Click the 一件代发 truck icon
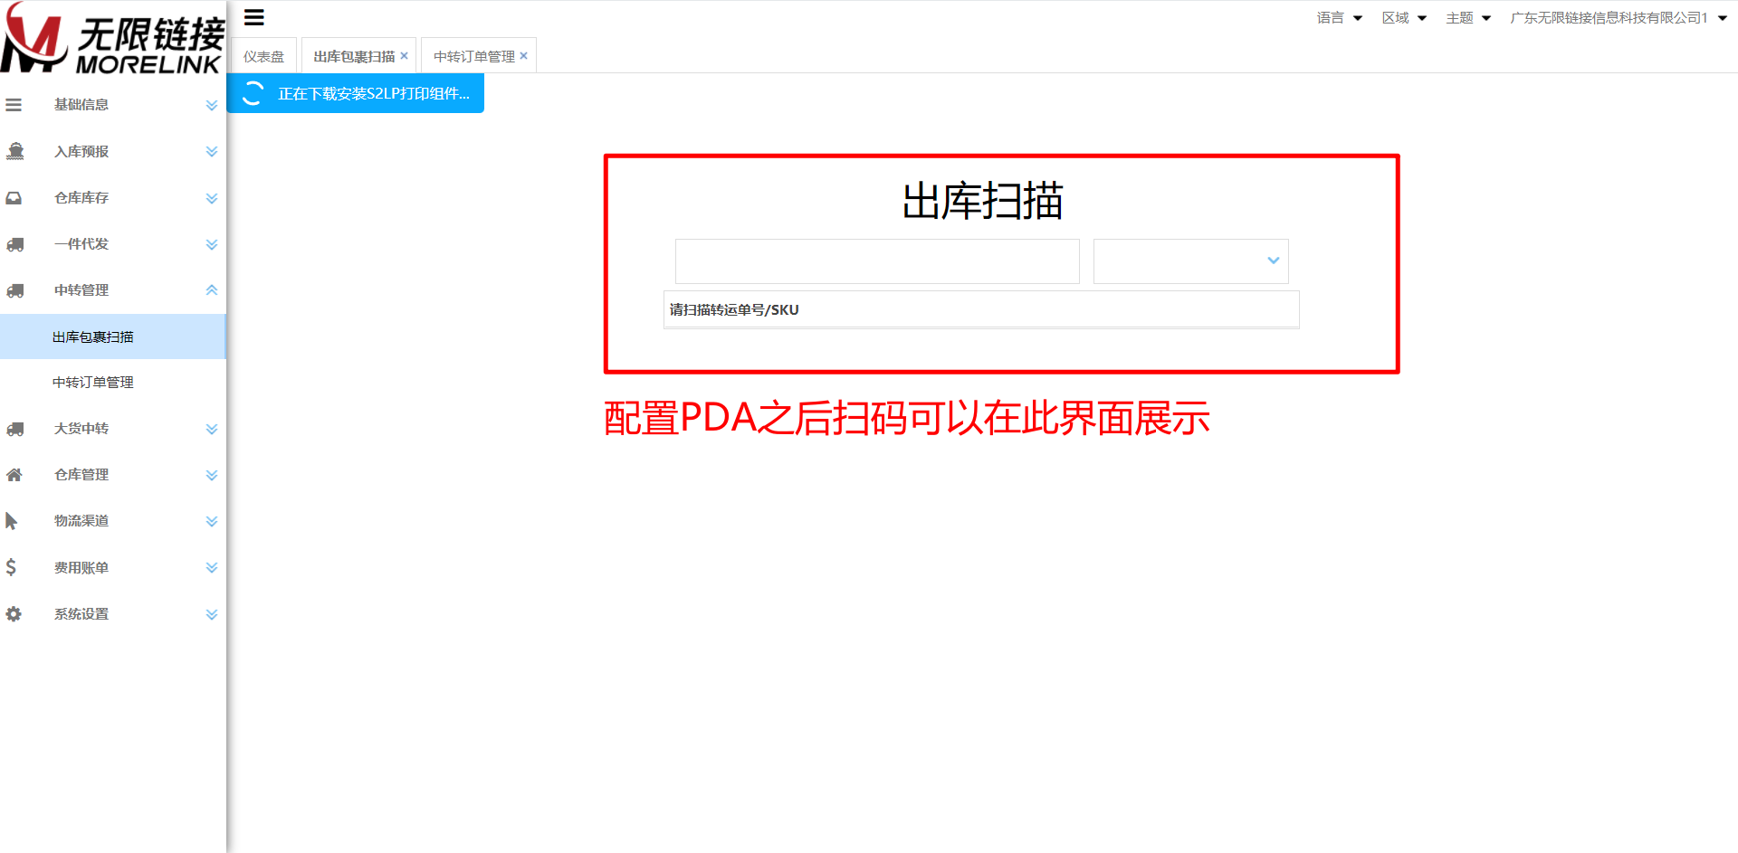 pyautogui.click(x=14, y=244)
